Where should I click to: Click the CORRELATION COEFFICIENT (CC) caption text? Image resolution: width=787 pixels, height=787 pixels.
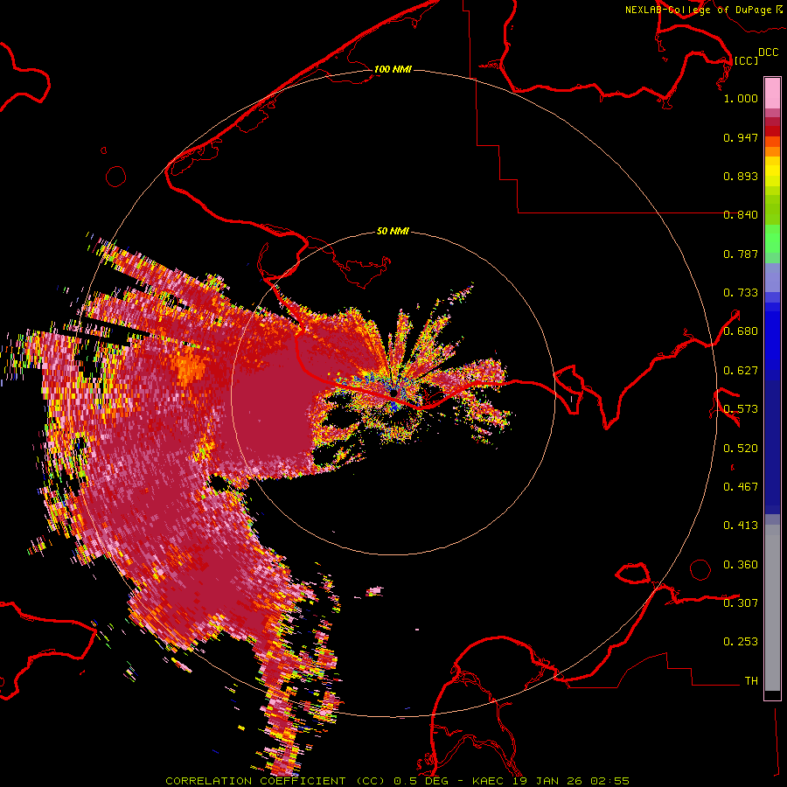coord(275,781)
